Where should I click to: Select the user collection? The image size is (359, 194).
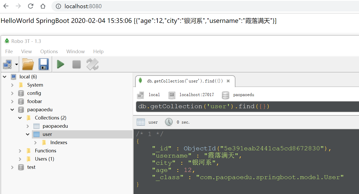[x=47, y=134]
